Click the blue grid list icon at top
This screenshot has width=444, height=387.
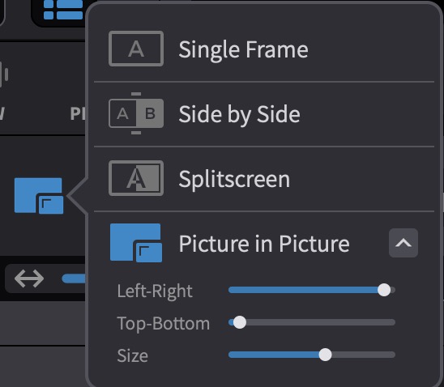coord(63,10)
